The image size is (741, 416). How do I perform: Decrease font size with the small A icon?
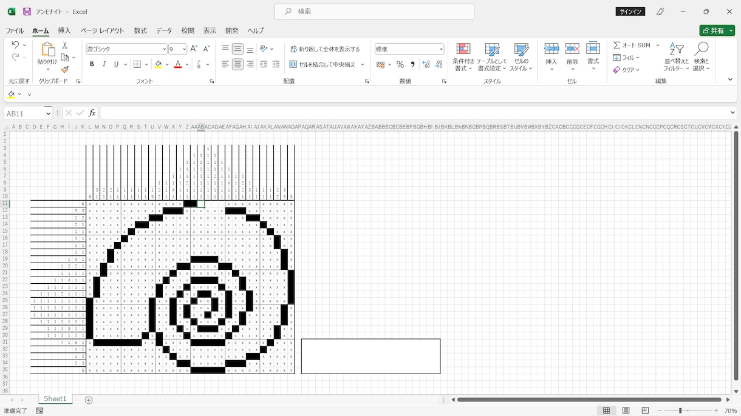point(207,49)
